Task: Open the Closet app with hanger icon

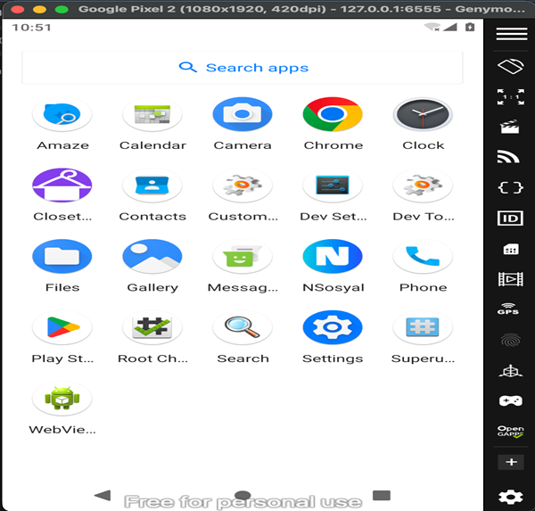Action: click(62, 185)
